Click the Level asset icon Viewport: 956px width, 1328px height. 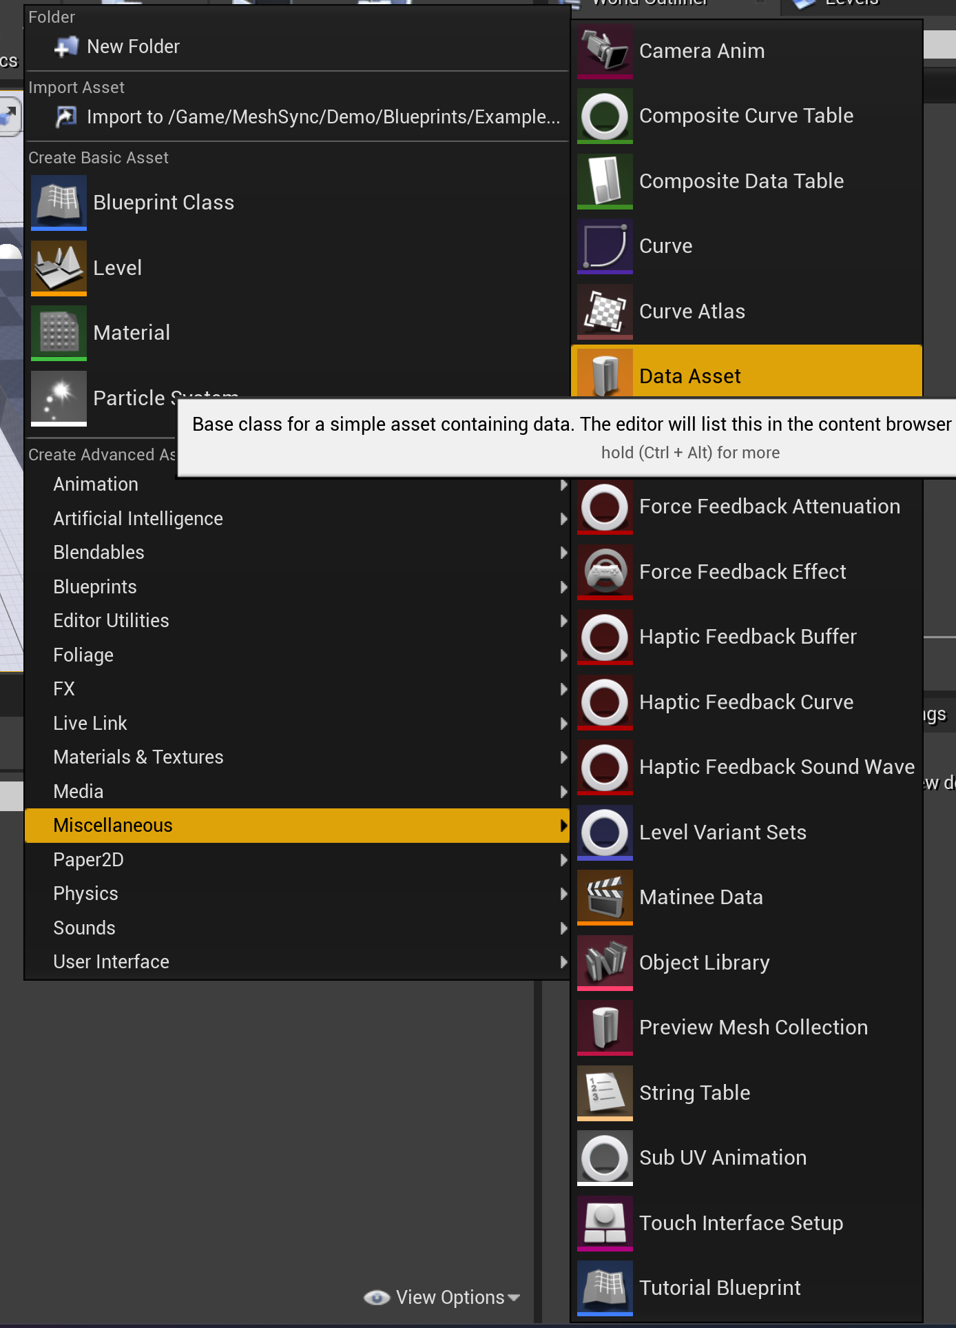pyautogui.click(x=59, y=267)
